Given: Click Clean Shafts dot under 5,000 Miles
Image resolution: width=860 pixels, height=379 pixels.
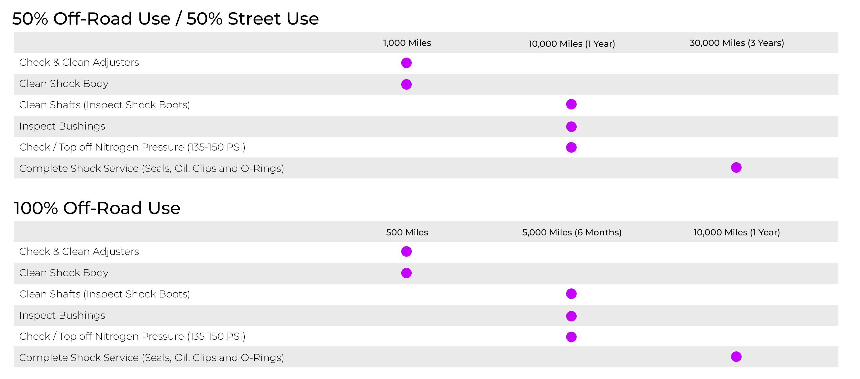Looking at the screenshot, I should (571, 294).
